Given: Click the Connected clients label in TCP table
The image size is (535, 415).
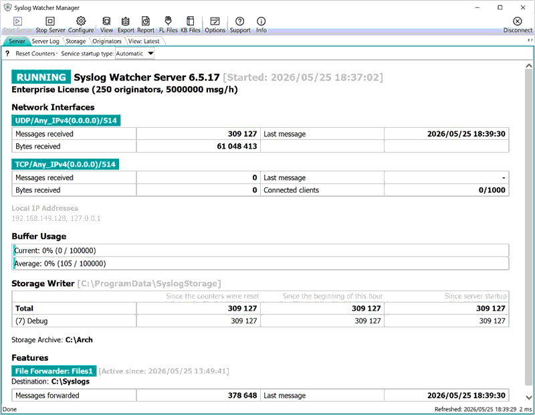Looking at the screenshot, I should pos(291,190).
